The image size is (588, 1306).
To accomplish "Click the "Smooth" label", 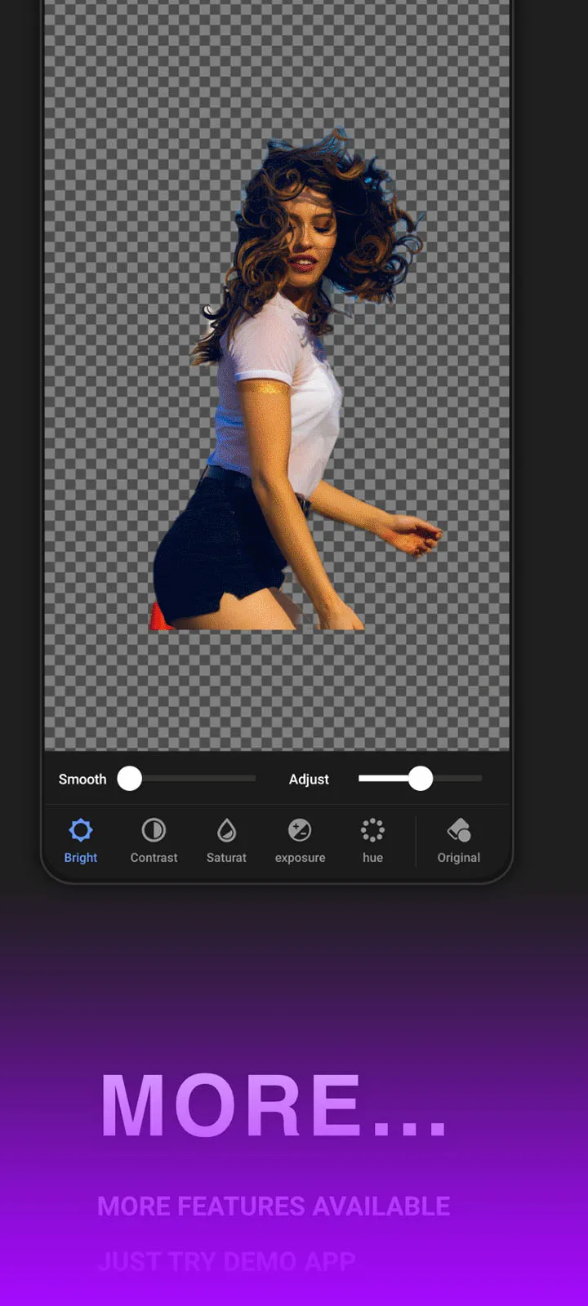I will (x=82, y=780).
